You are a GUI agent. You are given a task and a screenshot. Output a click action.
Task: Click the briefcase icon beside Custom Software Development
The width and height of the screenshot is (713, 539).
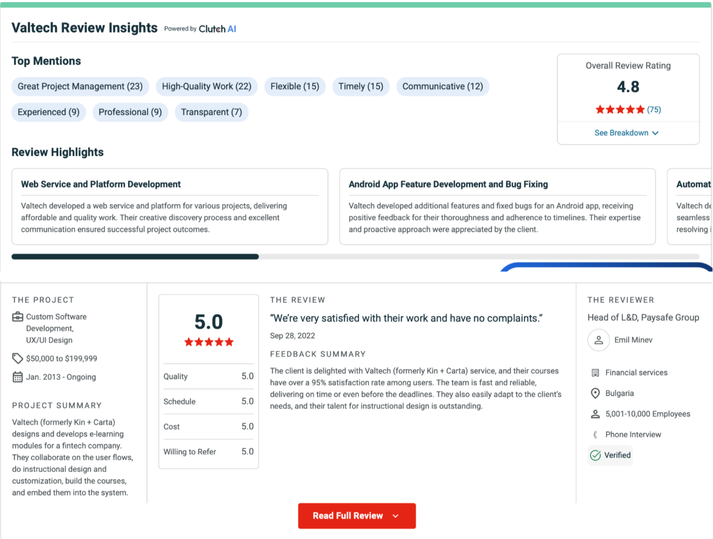17,317
